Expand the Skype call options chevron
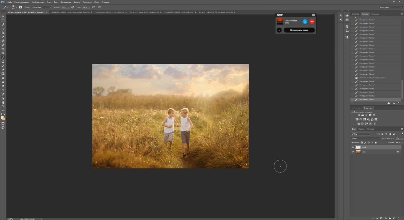The image size is (404, 220). pyautogui.click(x=279, y=30)
